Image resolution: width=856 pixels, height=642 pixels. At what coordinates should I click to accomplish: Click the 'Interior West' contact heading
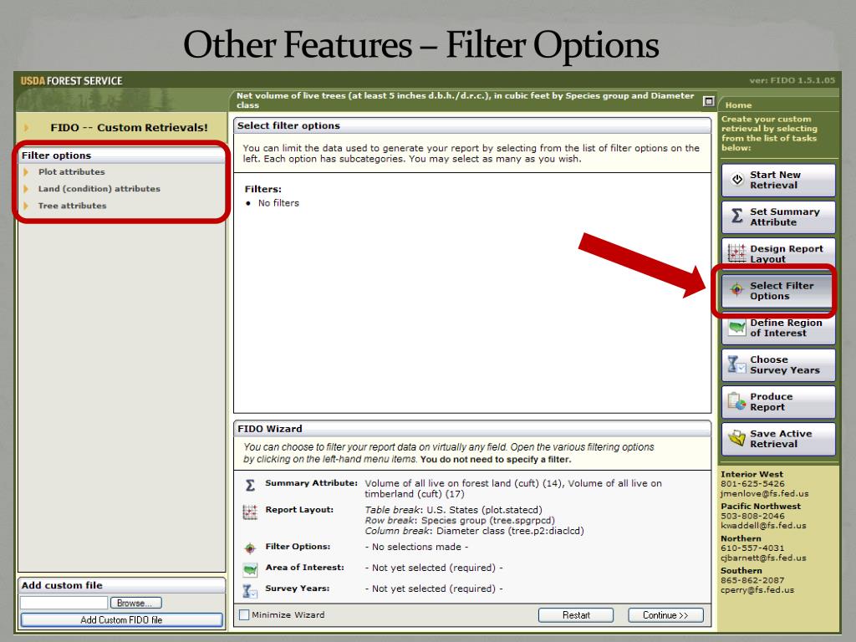point(752,475)
